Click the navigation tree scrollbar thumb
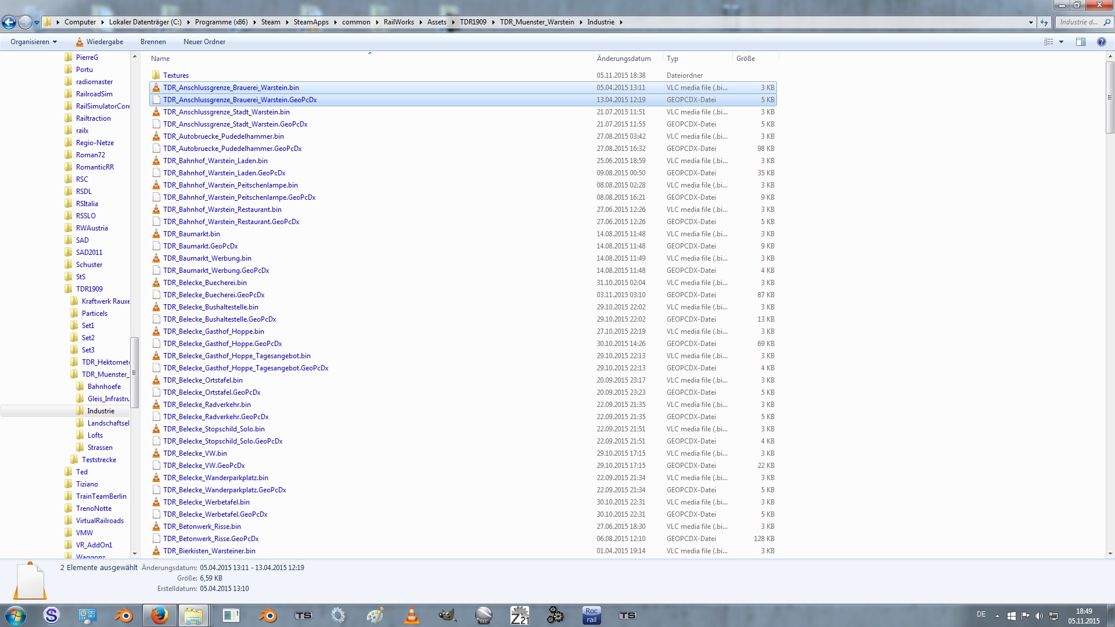Image resolution: width=1115 pixels, height=627 pixels. tap(135, 373)
